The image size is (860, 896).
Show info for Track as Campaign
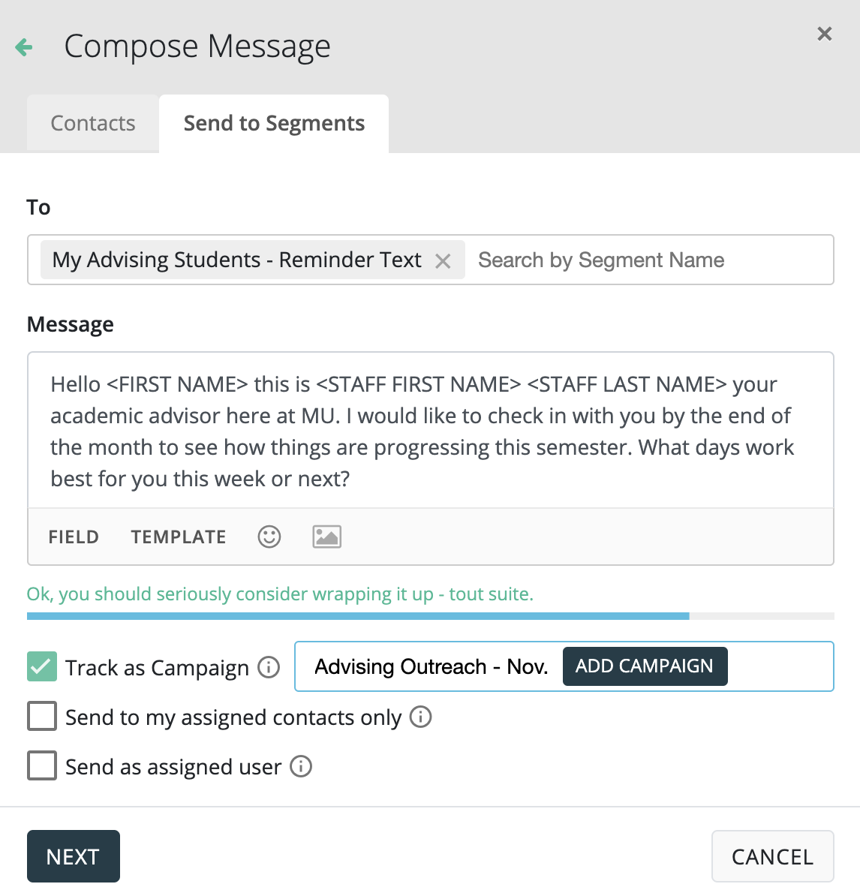[x=269, y=667]
